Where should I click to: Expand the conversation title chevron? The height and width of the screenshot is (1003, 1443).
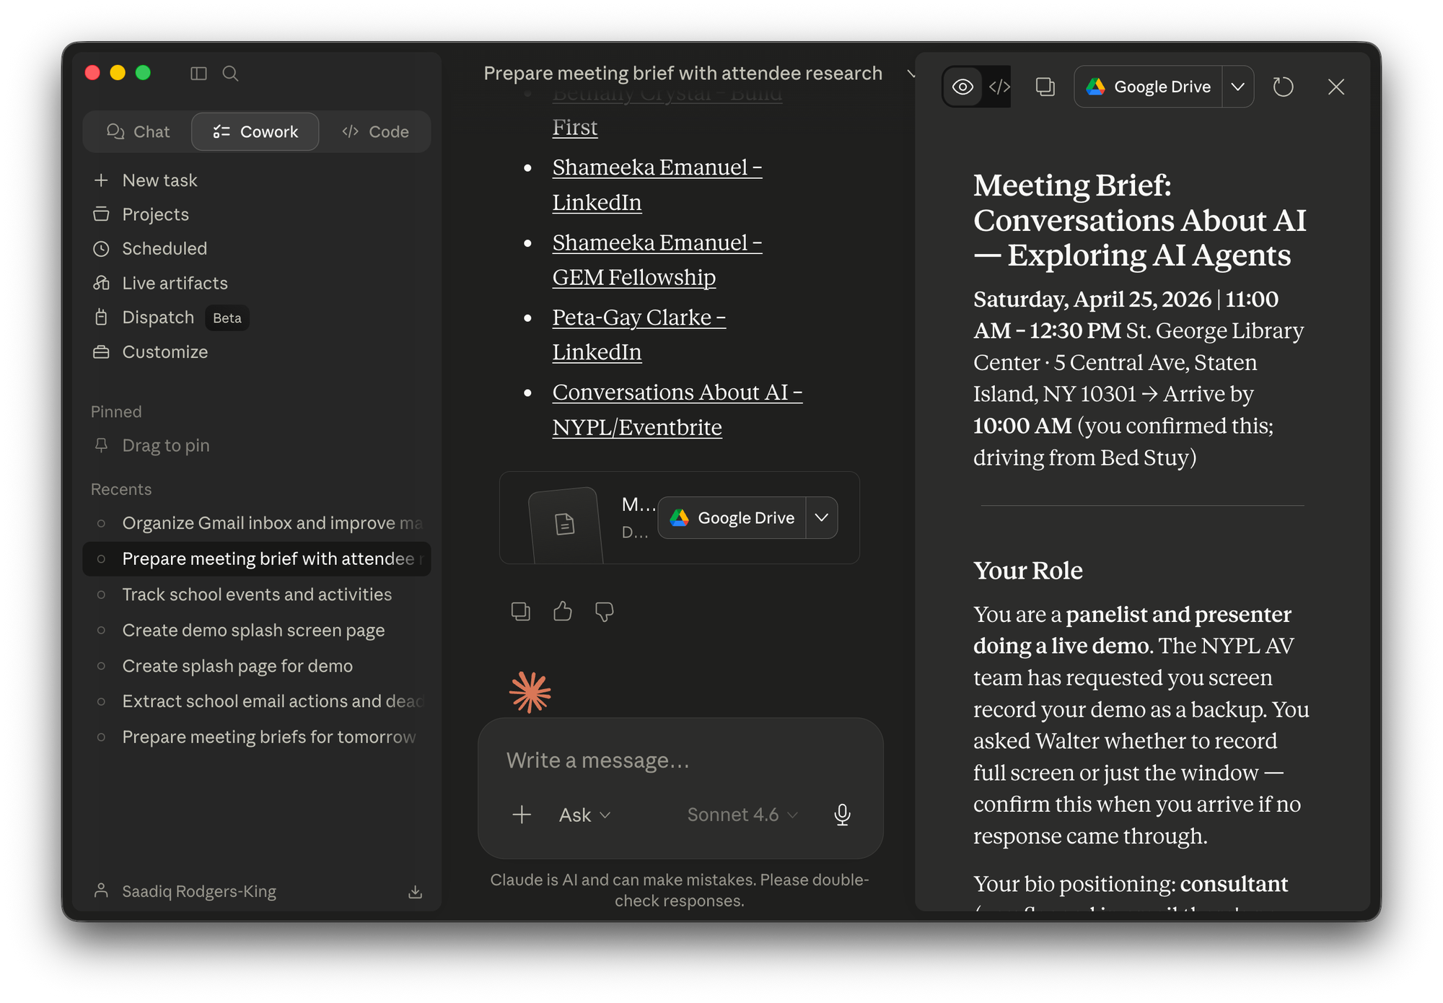coord(911,74)
